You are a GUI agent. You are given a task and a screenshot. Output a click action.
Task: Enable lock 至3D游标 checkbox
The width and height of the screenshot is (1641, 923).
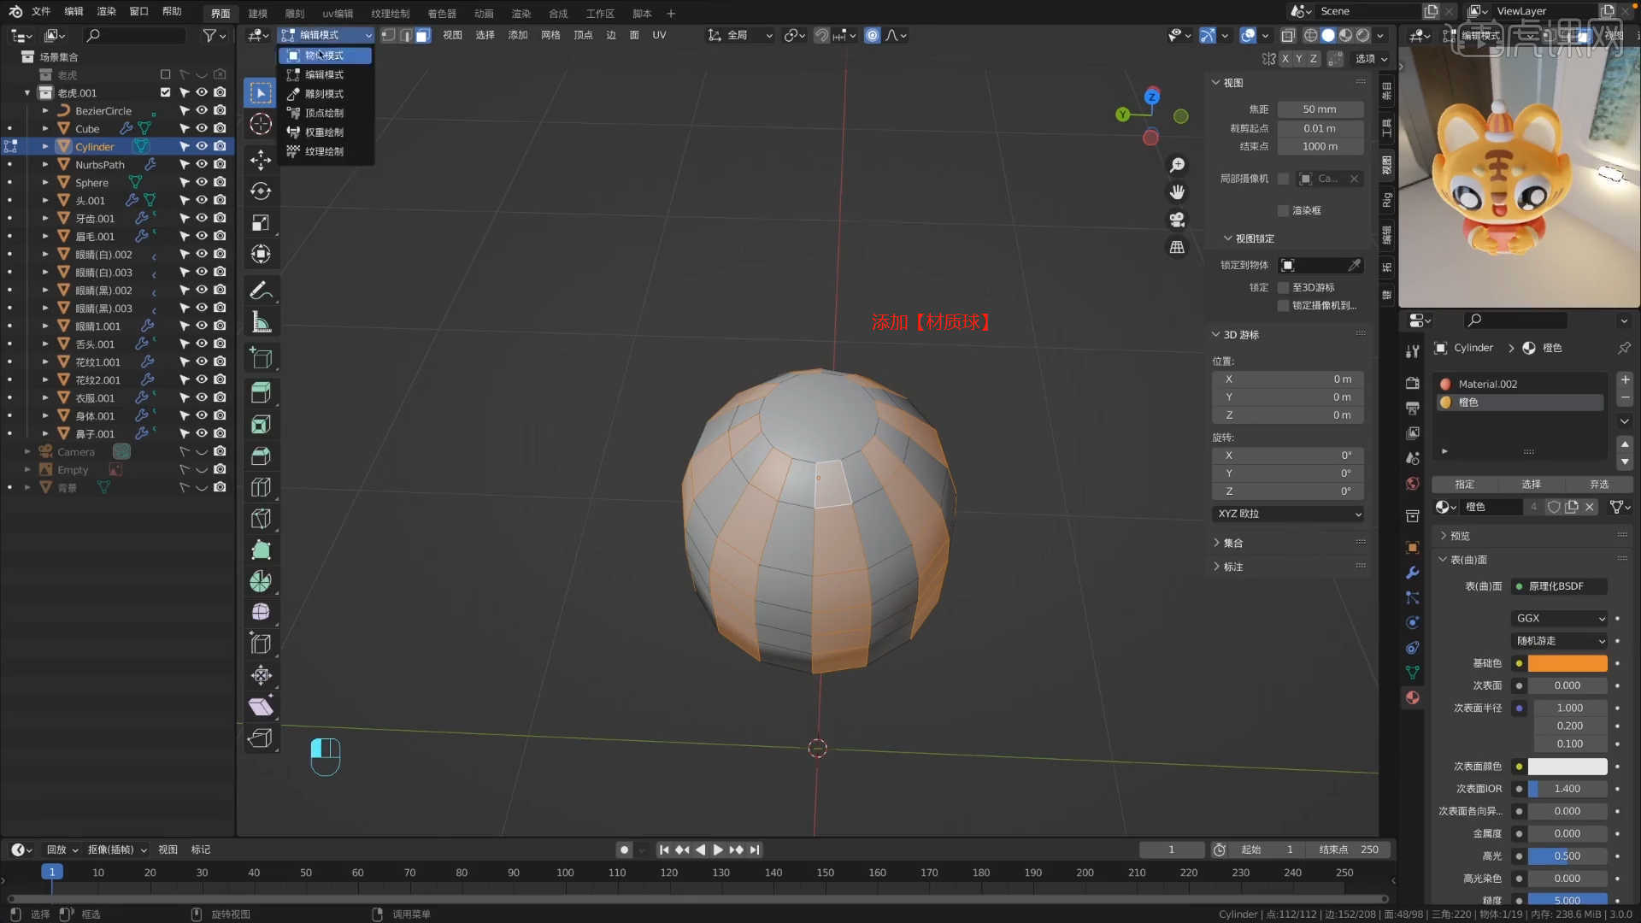pos(1283,287)
